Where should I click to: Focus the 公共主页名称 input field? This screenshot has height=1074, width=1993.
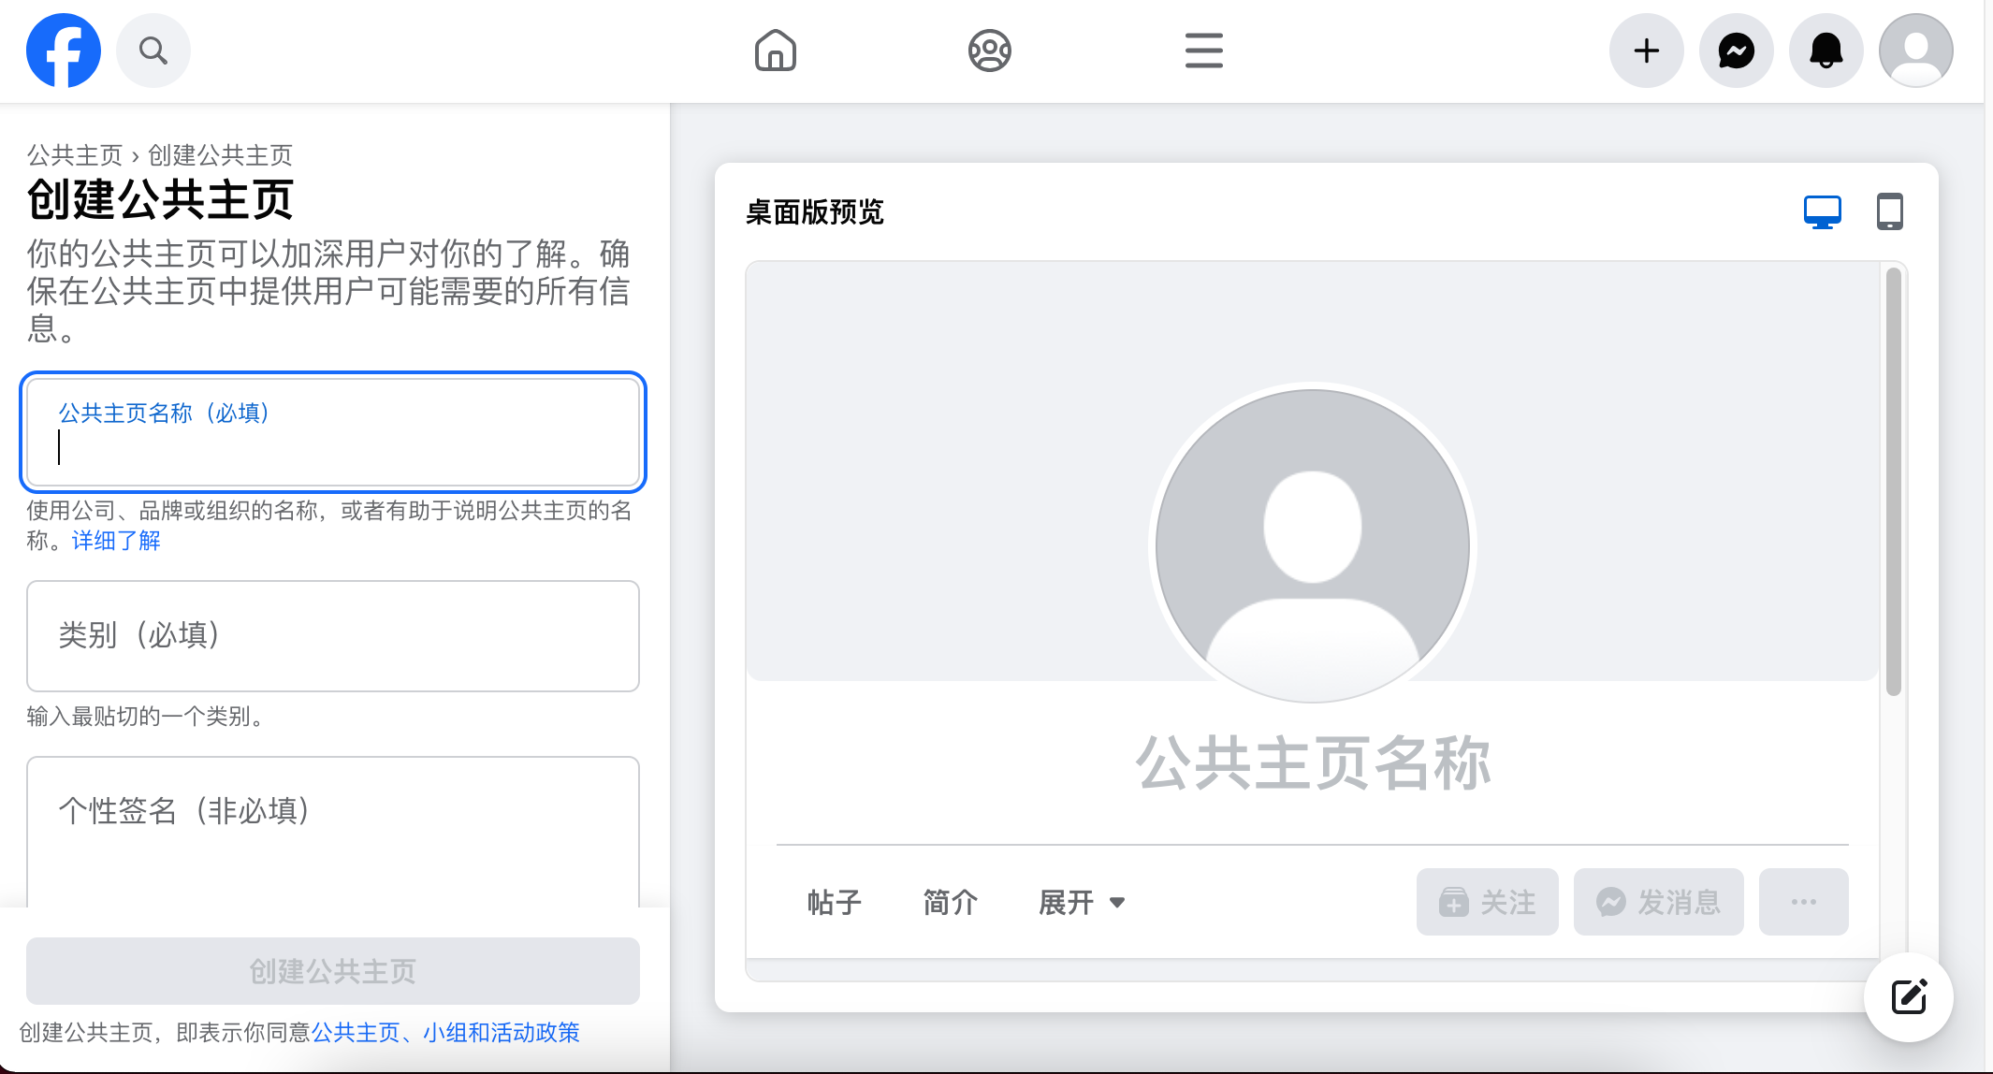click(x=333, y=432)
